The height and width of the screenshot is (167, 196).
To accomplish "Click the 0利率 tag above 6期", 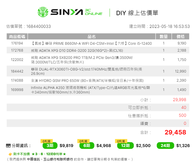I will click(83, 141).
